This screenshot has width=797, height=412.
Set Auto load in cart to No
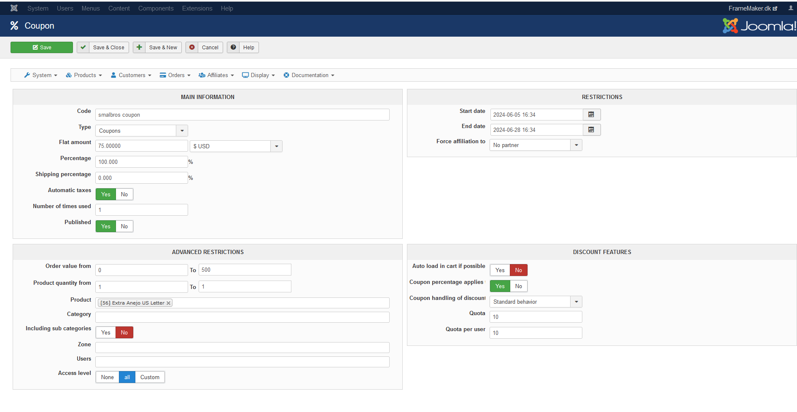pyautogui.click(x=519, y=270)
